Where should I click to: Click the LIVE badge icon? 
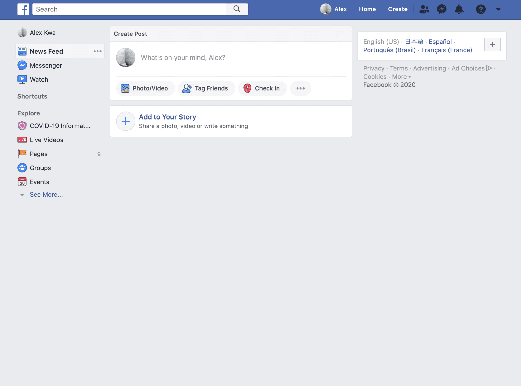(x=22, y=140)
